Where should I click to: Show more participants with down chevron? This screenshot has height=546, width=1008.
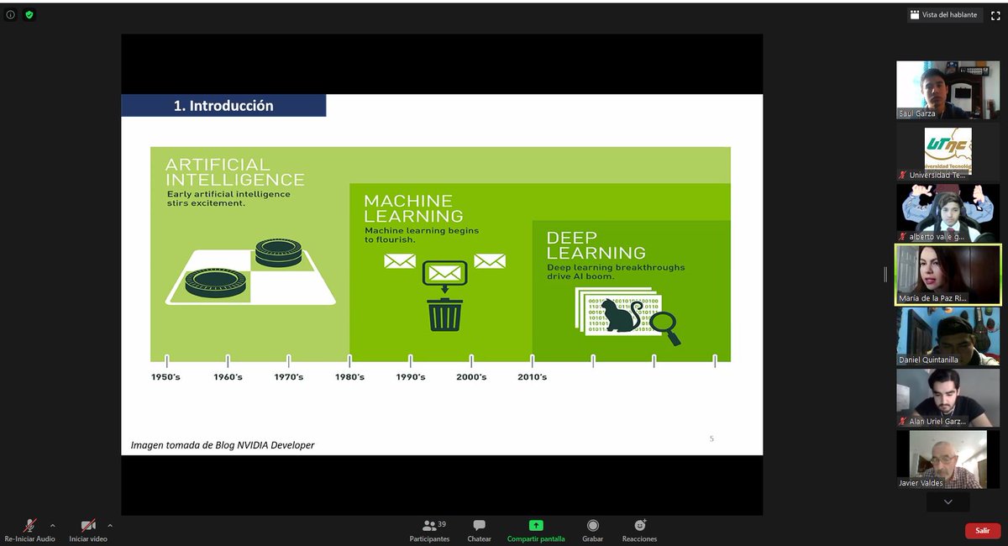tap(948, 501)
